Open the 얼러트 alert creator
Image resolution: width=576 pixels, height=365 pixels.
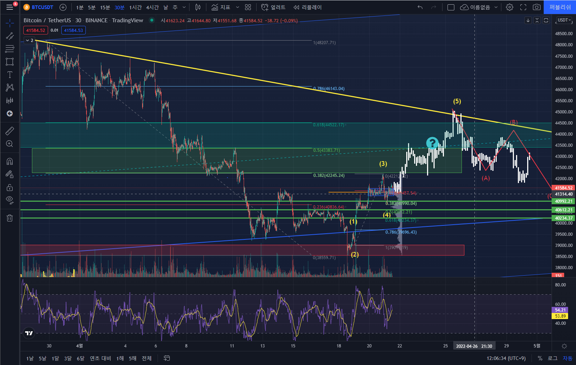[x=273, y=7]
